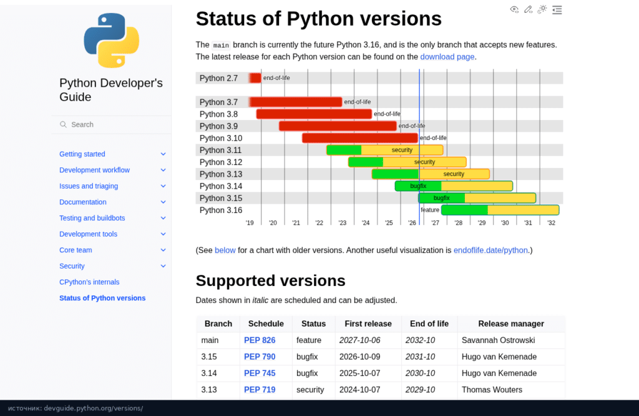
Task: Open PEP 719 schedule link
Action: coord(260,390)
